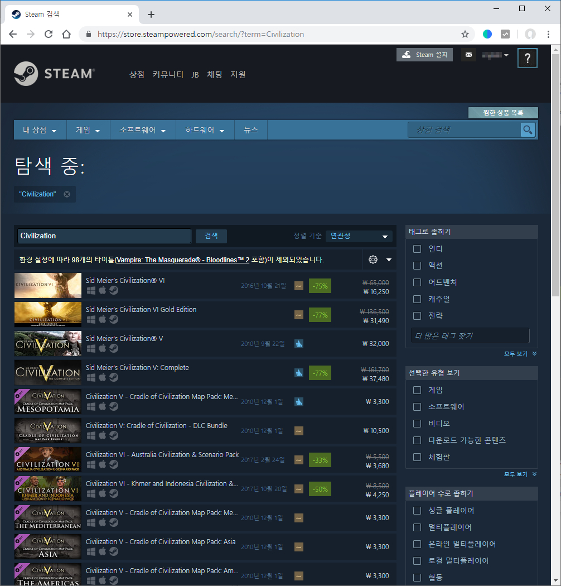Viewport: 561px width, 586px height.
Task: Check the 소프트웨어 type filter
Action: [417, 407]
